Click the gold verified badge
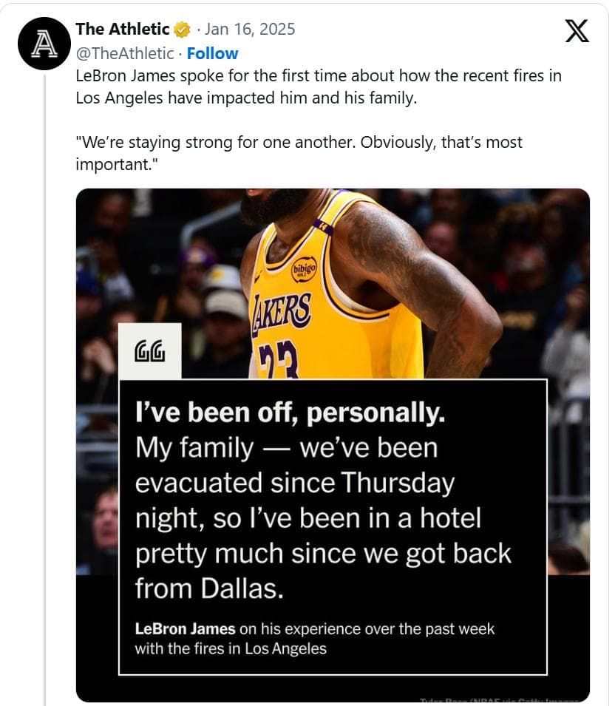The height and width of the screenshot is (706, 615). click(x=183, y=30)
